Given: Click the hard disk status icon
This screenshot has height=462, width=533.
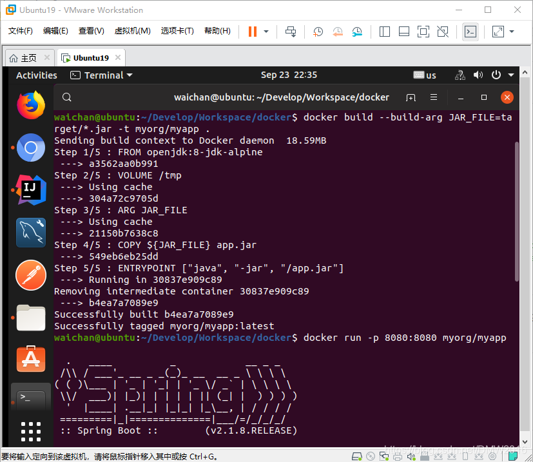Looking at the screenshot, I should coord(356,456).
